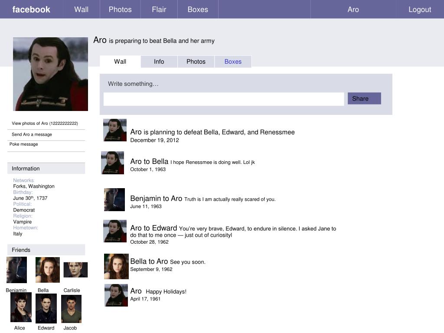The width and height of the screenshot is (444, 333).
Task: Click the 'Democrat' political value
Action: (24, 210)
